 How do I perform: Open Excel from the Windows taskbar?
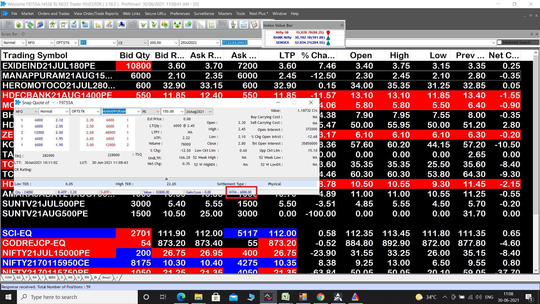click(x=285, y=297)
